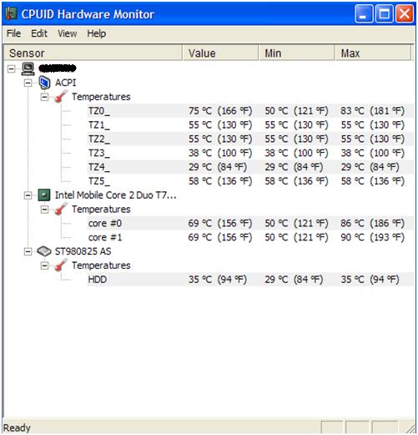Screen dimensions: 418x435
Task: Select the TZ0_ temperature row
Action: click(x=250, y=111)
